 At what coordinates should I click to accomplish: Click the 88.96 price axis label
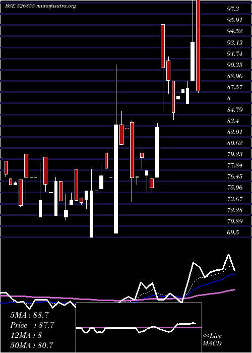pyautogui.click(x=235, y=76)
